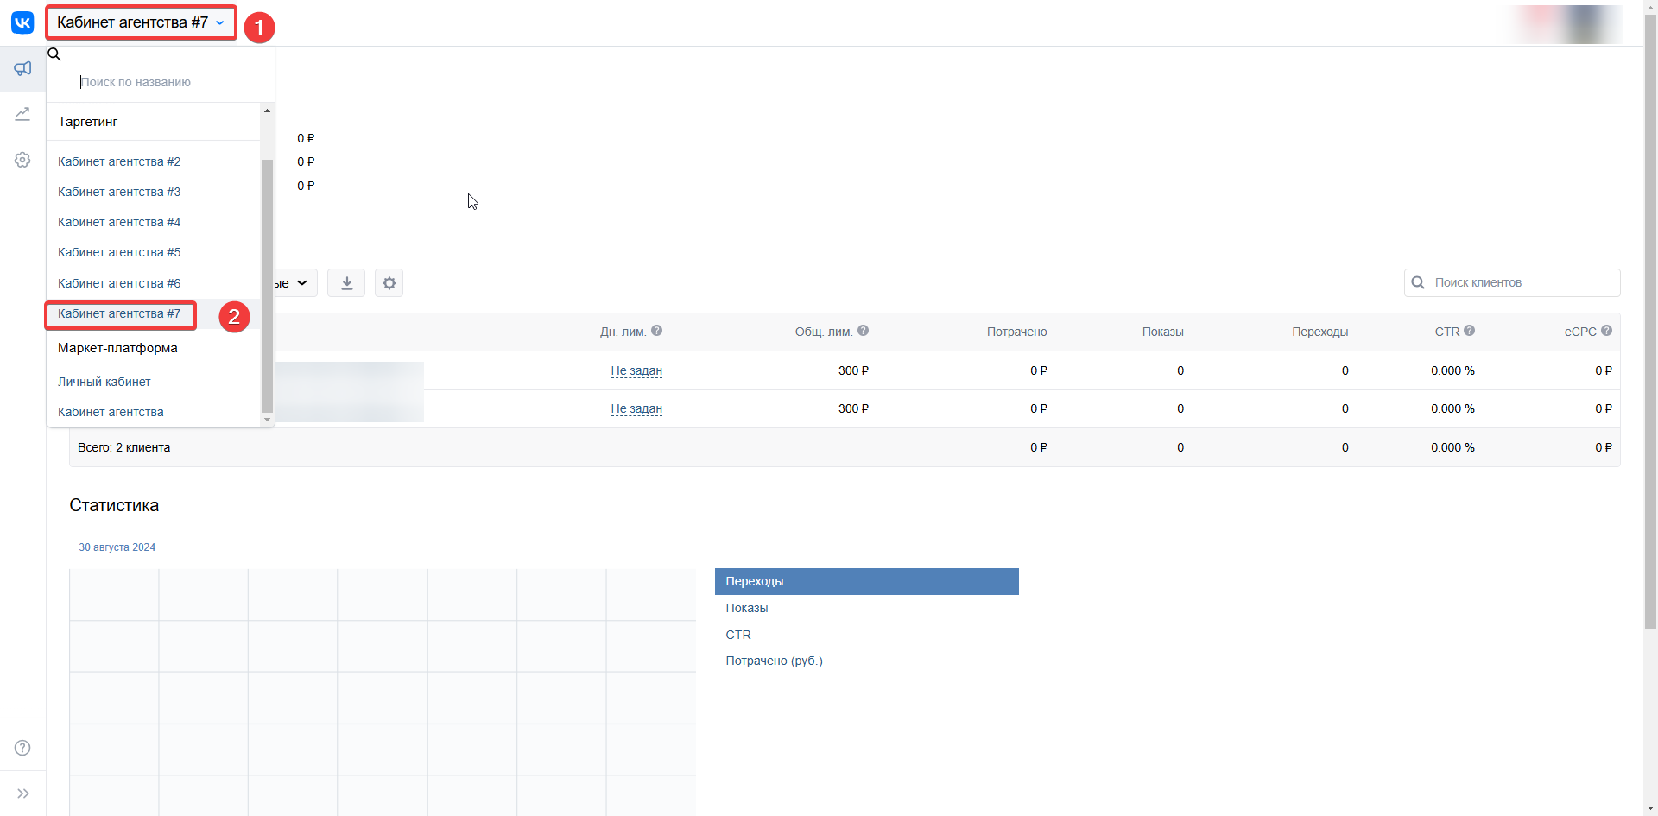This screenshot has width=1658, height=816.
Task: Click the dropdown scroll up arrow
Action: 267,111
